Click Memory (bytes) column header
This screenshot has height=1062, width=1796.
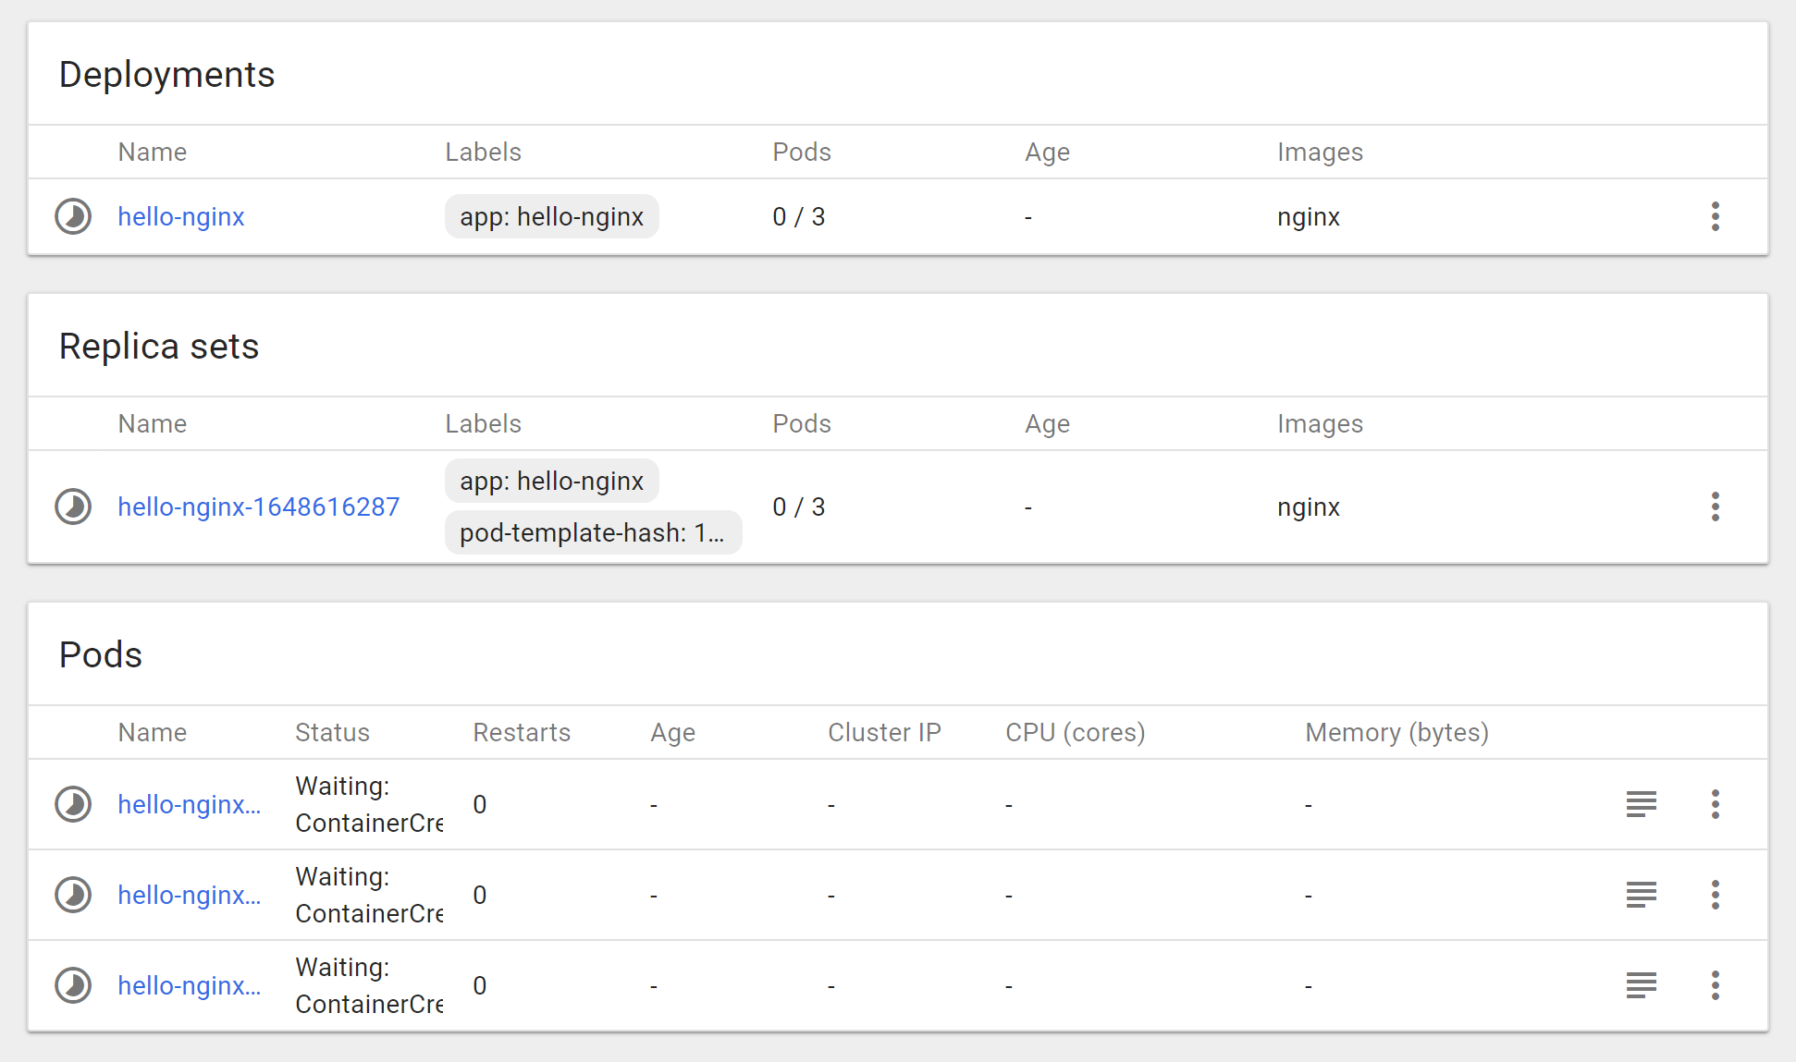1397,732
